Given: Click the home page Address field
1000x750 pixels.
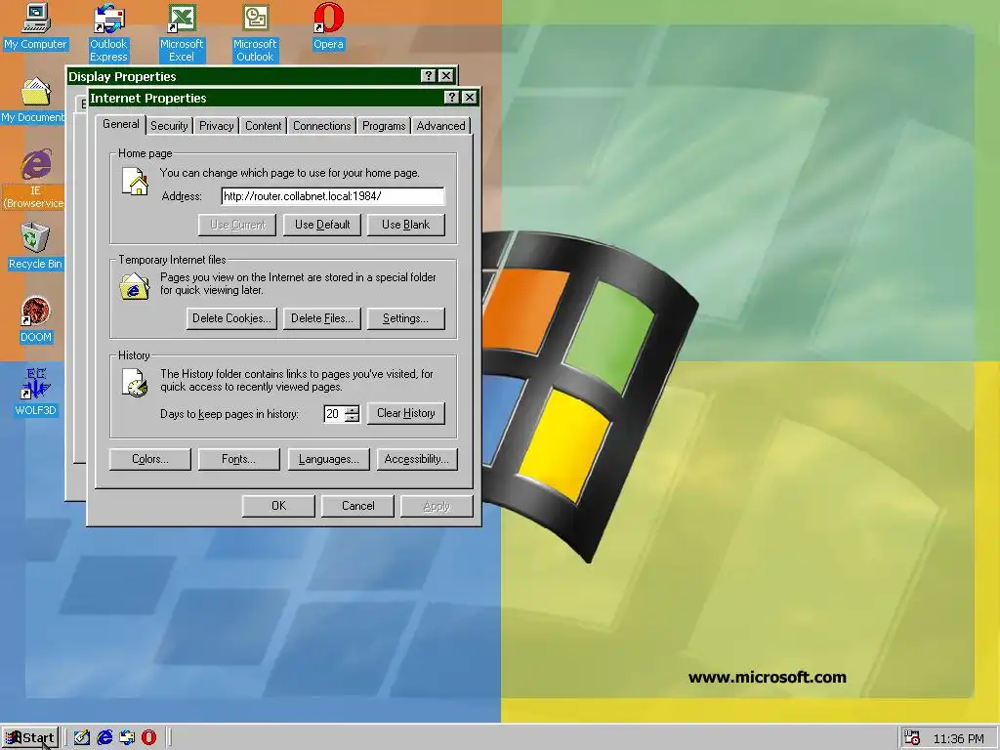Looking at the screenshot, I should (x=332, y=195).
